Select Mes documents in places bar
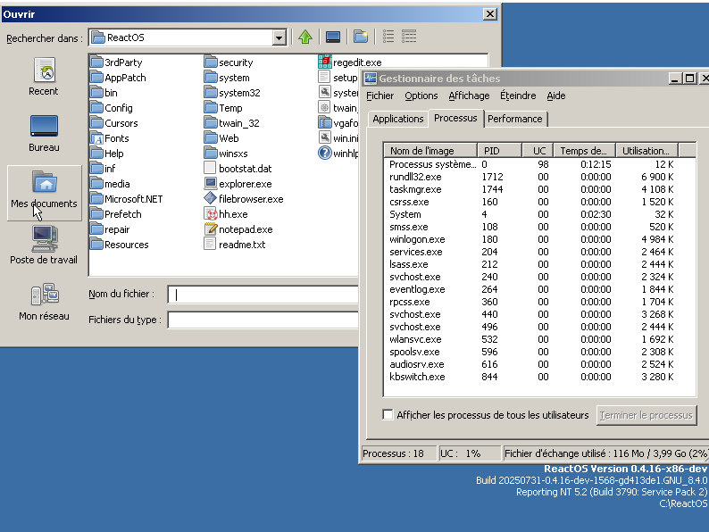The image size is (709, 532). [x=45, y=193]
